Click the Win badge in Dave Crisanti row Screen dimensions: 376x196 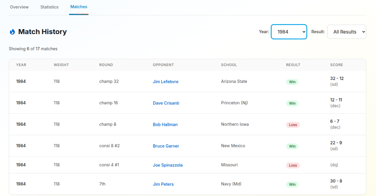click(292, 103)
